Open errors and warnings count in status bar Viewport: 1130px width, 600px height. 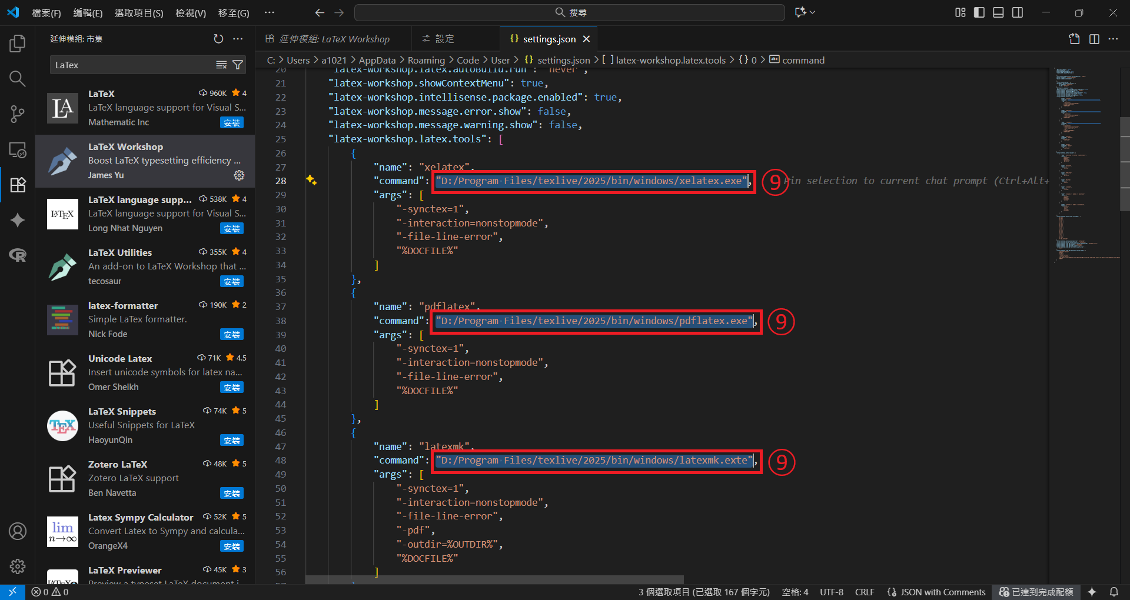(x=50, y=592)
